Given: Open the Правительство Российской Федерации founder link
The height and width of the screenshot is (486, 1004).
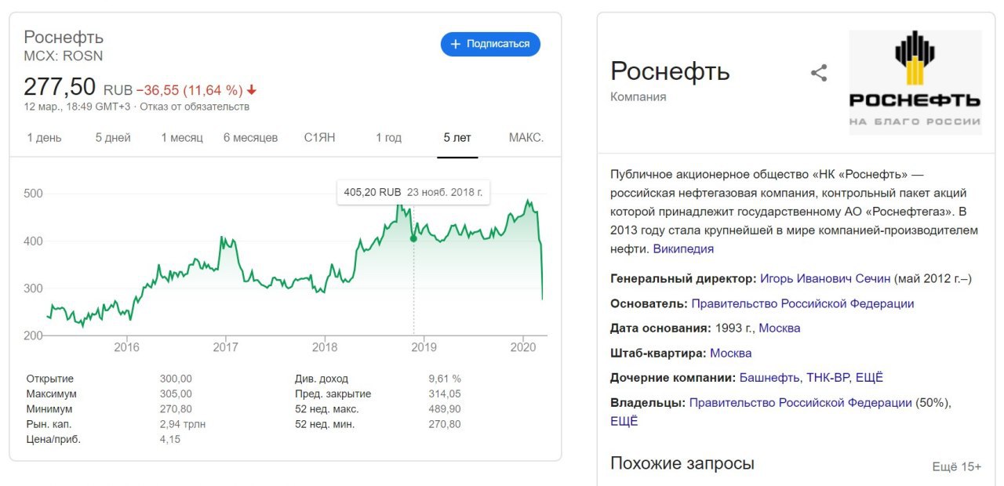Looking at the screenshot, I should [802, 303].
